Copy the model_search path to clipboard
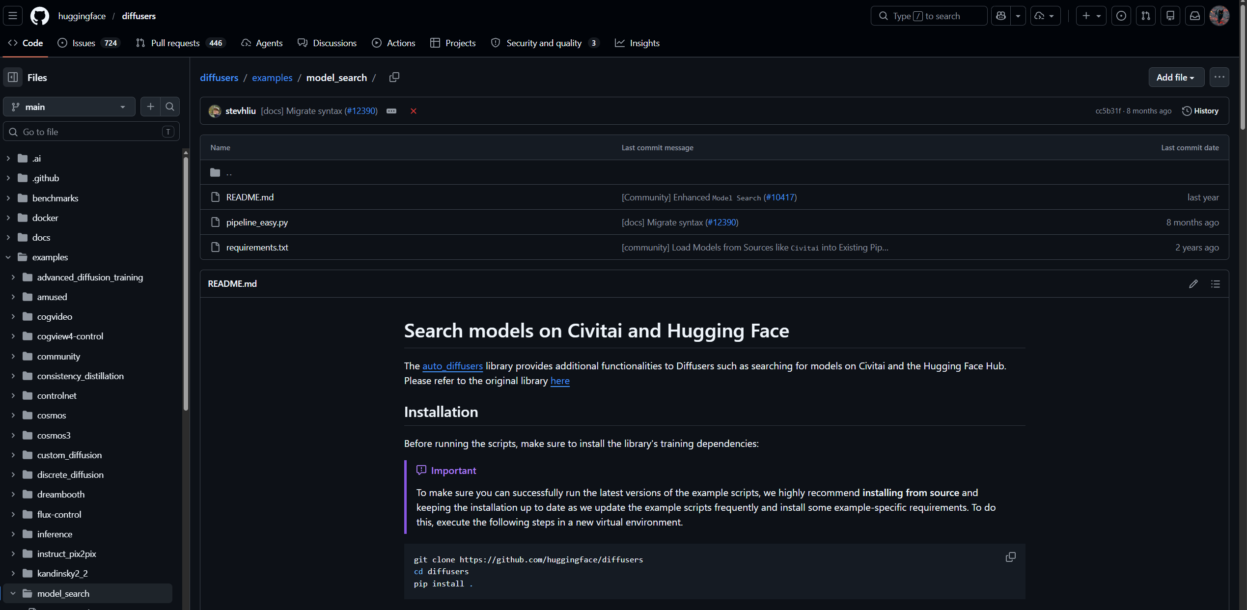1247x610 pixels. click(x=394, y=77)
